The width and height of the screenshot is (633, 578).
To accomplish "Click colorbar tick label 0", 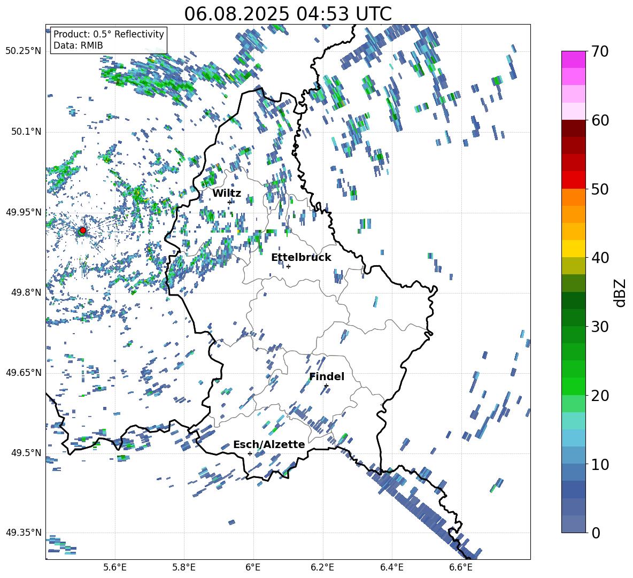I will pyautogui.click(x=596, y=533).
